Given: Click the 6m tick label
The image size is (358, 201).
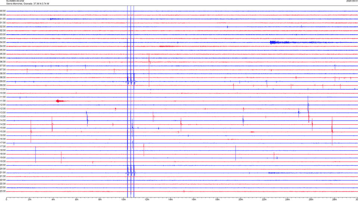Looking at the screenshot, I should (x=77, y=200).
